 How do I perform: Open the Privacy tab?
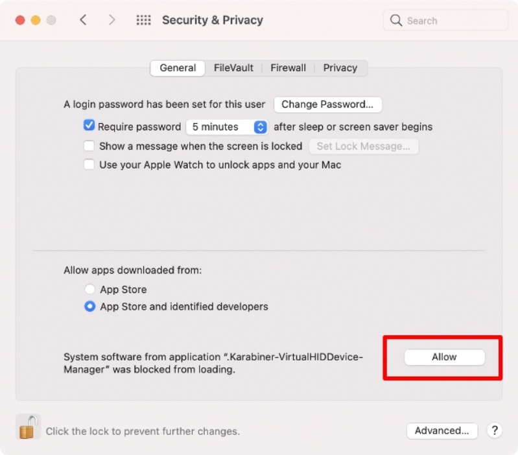[x=340, y=68]
